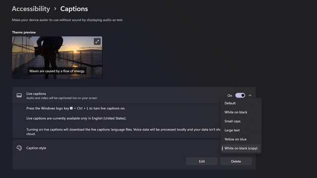Edit the selected caption style
This screenshot has height=178, width=317.
(202, 161)
